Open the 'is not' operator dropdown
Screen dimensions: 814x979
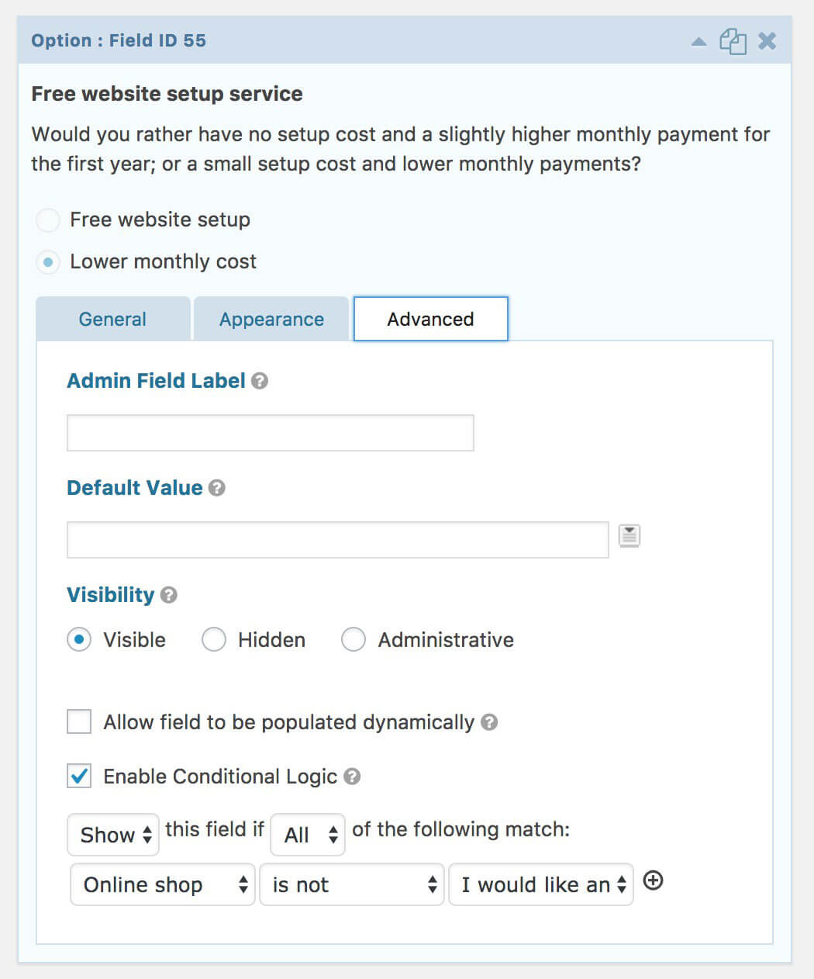pos(352,885)
